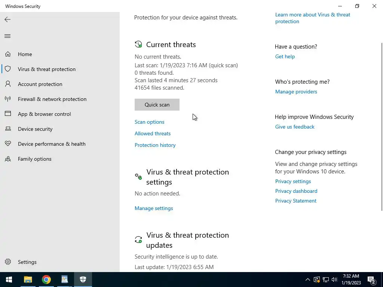Click Give us feedback

pos(295,127)
